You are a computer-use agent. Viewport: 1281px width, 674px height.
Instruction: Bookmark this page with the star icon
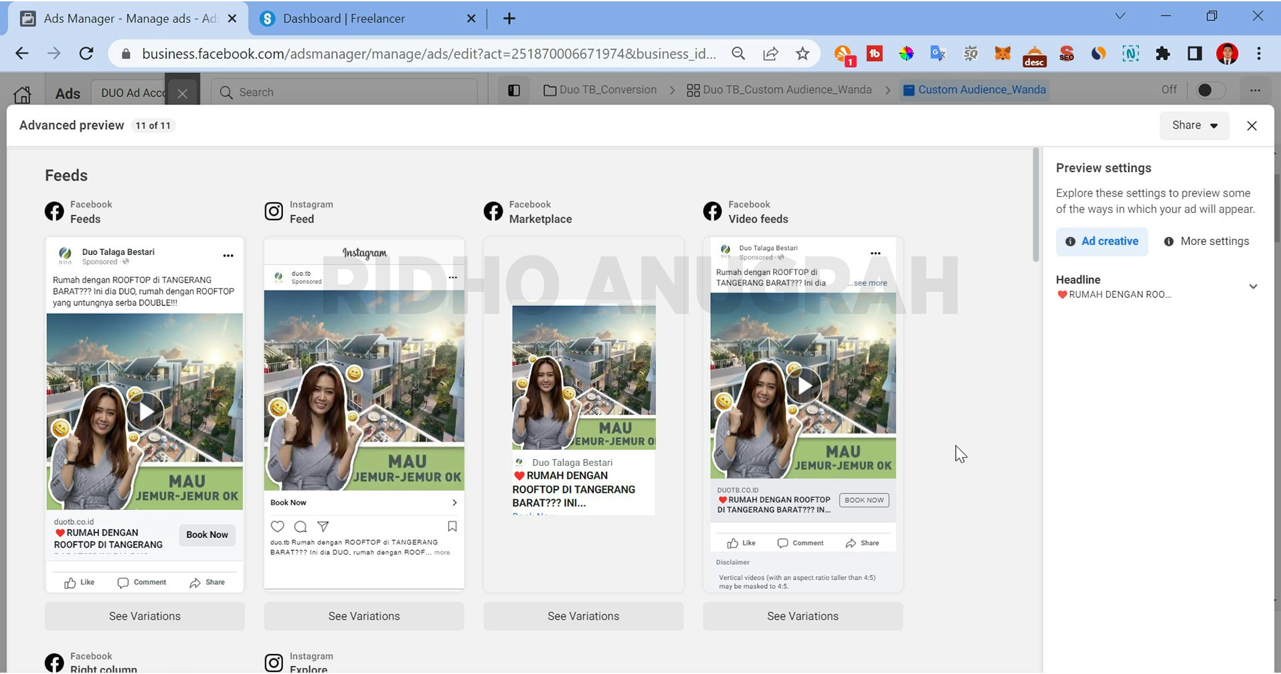point(802,54)
